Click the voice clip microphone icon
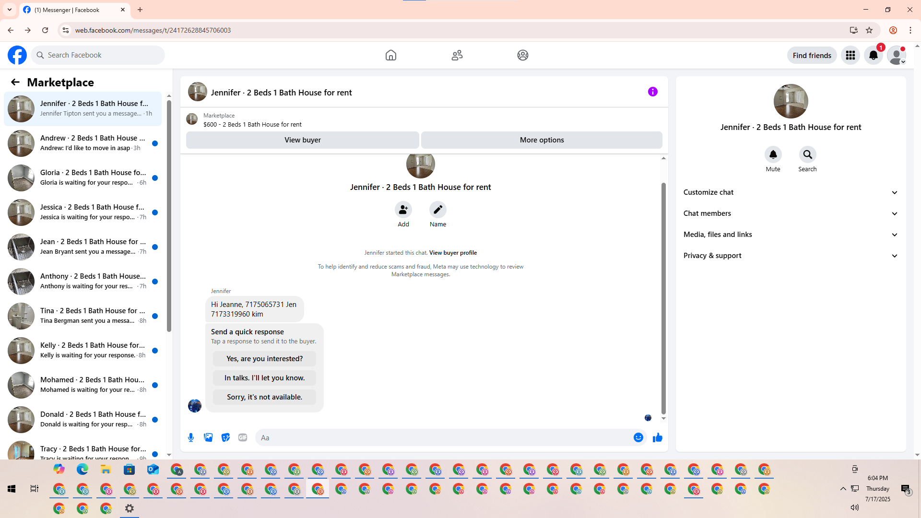The image size is (921, 518). pyautogui.click(x=191, y=437)
